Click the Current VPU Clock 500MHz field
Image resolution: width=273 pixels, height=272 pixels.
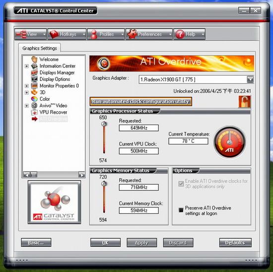tap(139, 151)
